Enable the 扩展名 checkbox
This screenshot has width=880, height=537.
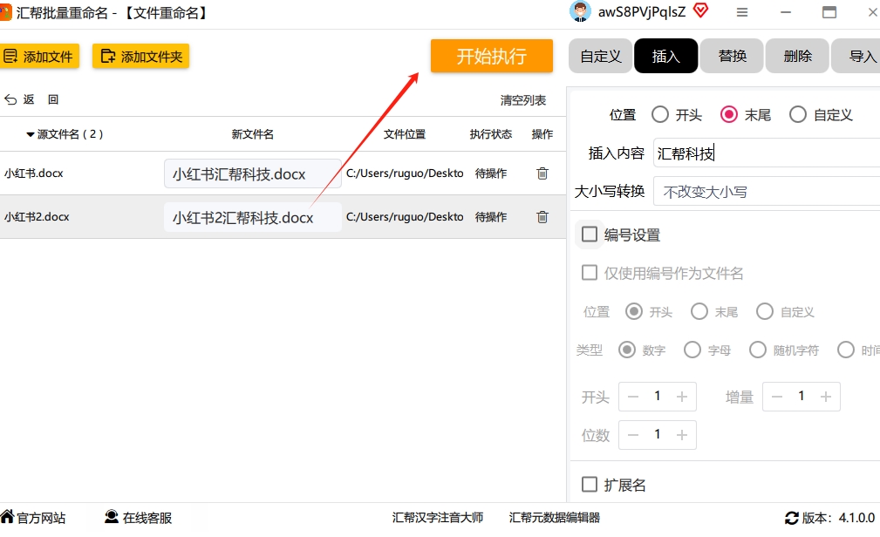(x=590, y=484)
